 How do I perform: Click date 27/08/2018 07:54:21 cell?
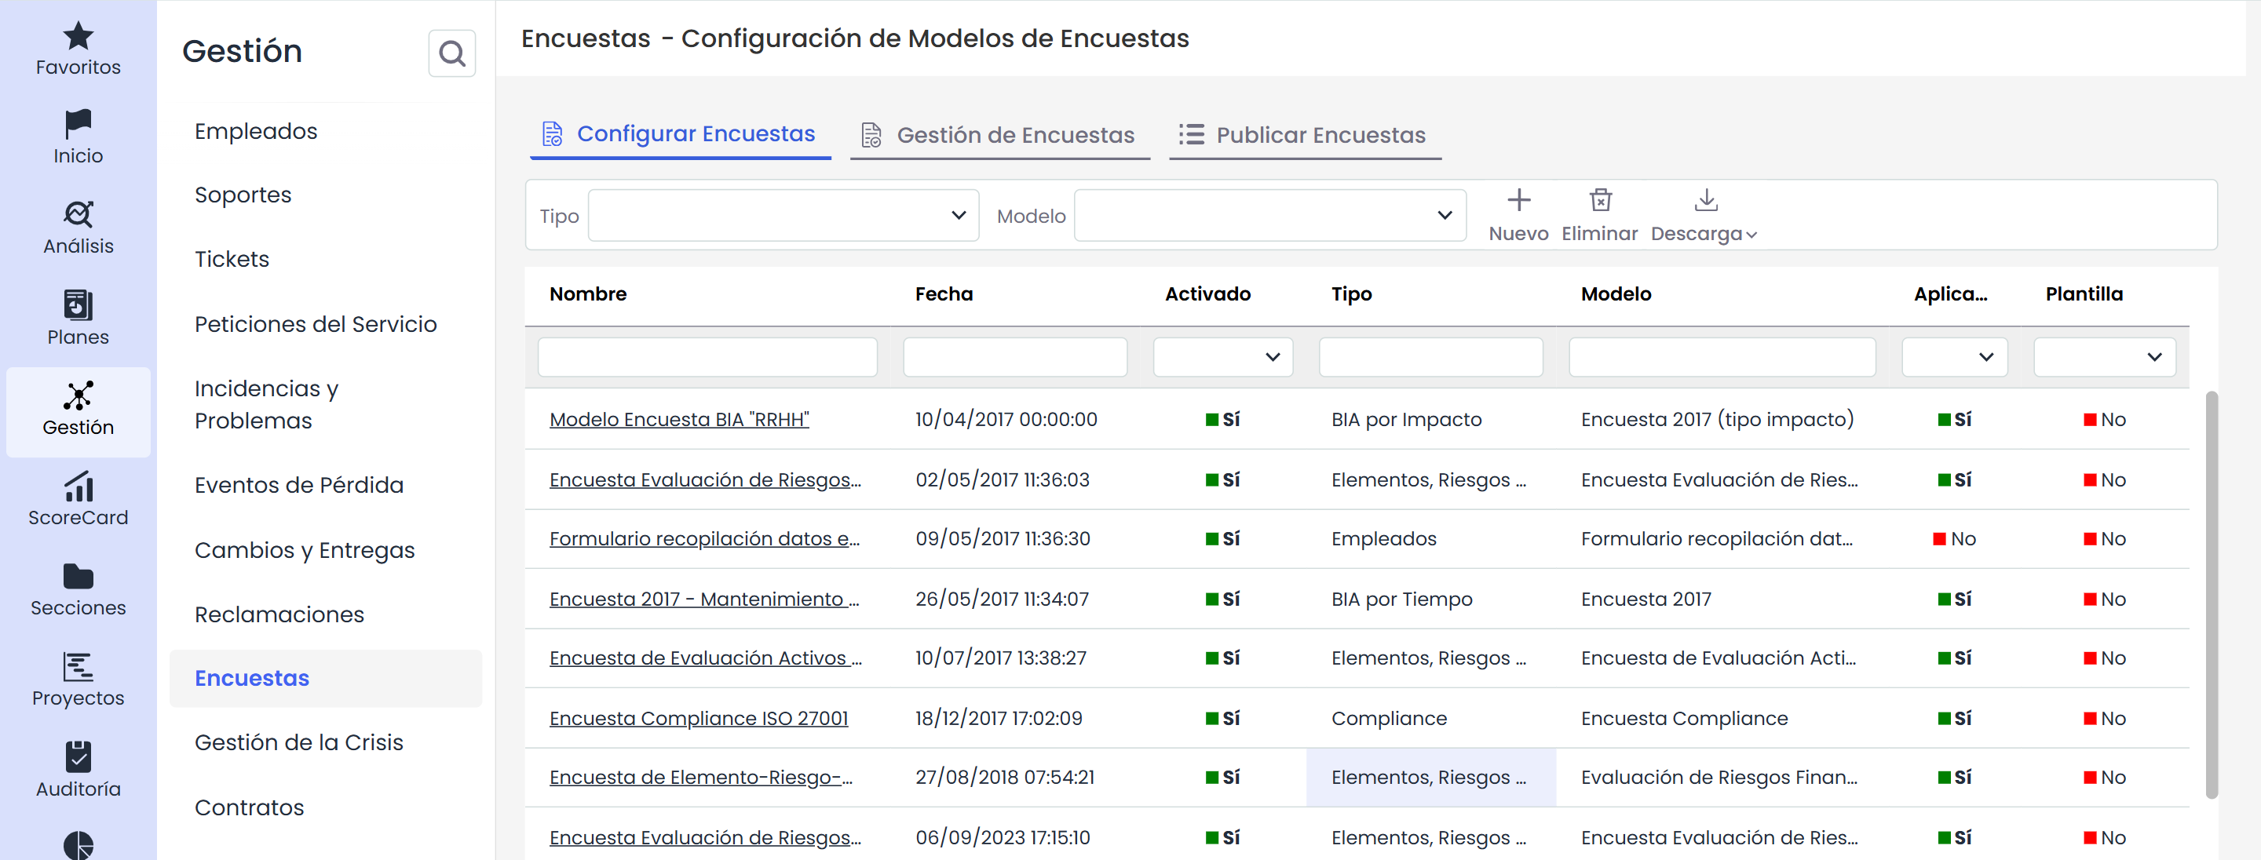tap(1005, 778)
